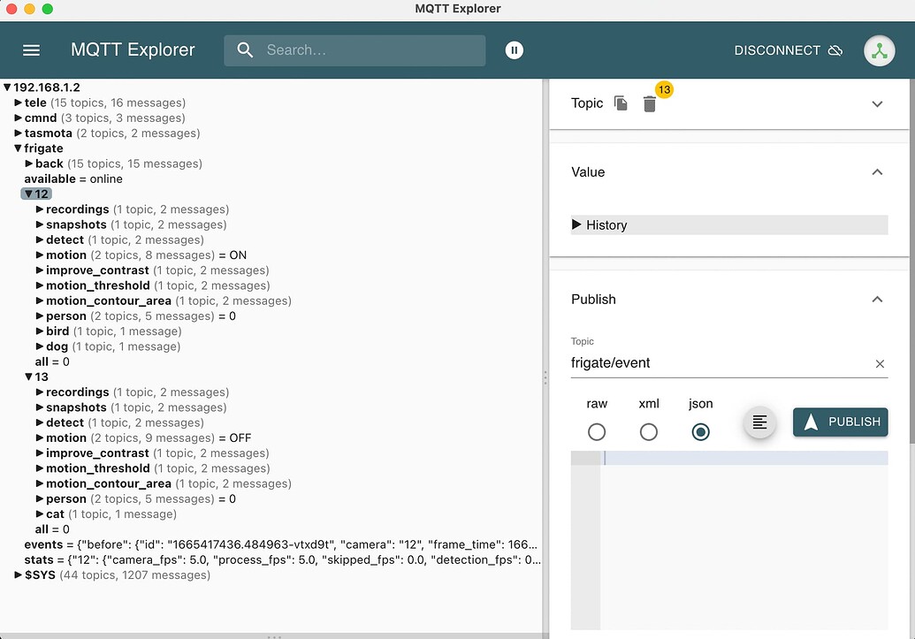
Task: Expand the tele topic node
Action: [x=18, y=103]
